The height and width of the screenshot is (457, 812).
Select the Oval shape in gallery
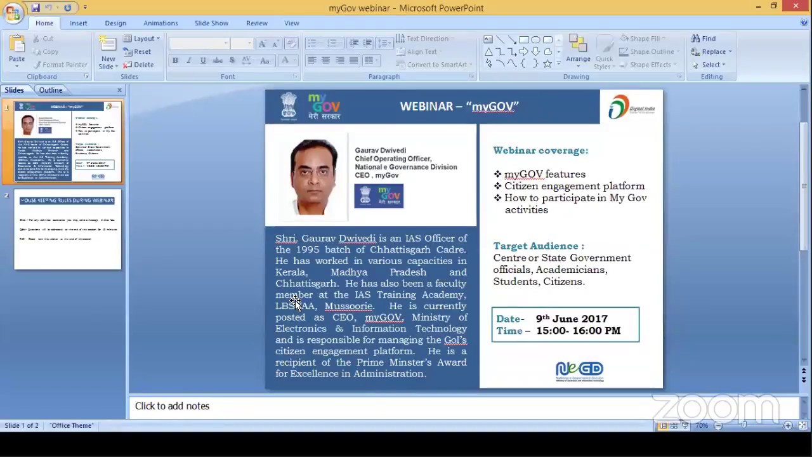pos(535,39)
